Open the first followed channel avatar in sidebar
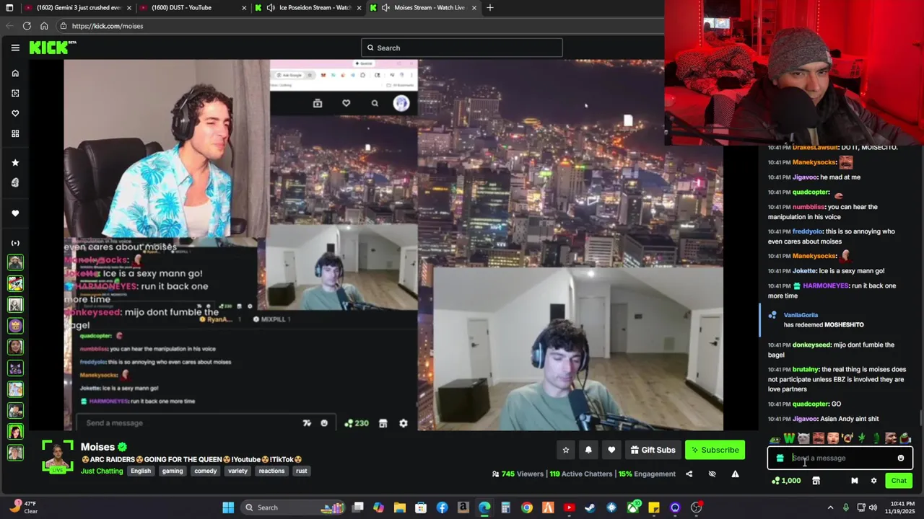This screenshot has height=519, width=924. 15,262
